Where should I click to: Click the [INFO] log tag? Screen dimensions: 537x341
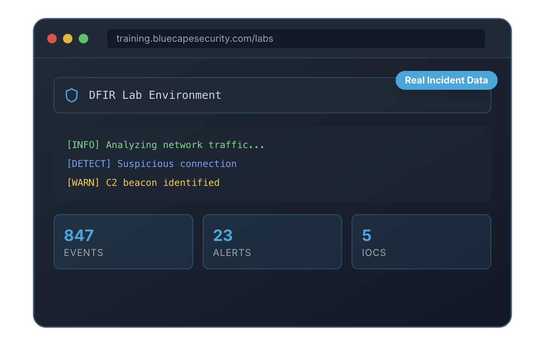pyautogui.click(x=83, y=145)
